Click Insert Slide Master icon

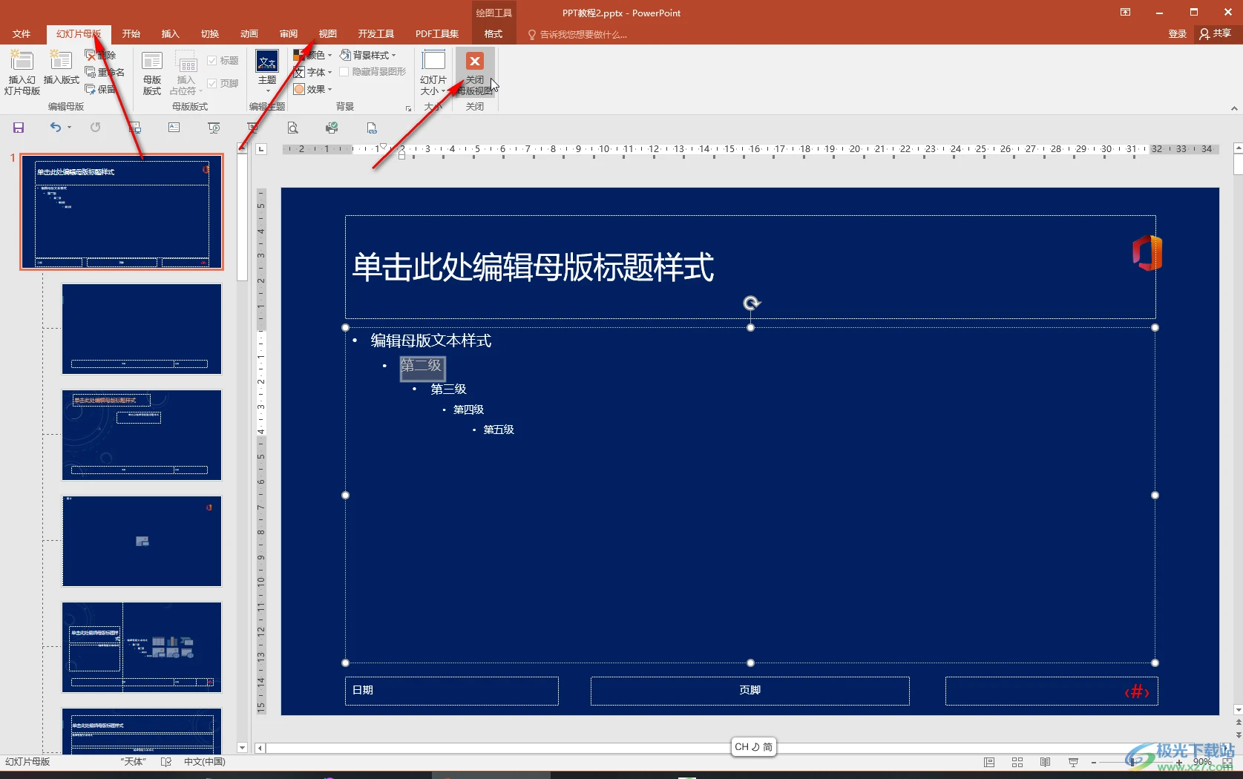tap(22, 73)
